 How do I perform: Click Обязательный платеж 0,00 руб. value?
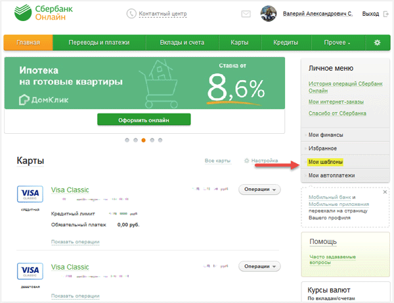pyautogui.click(x=129, y=225)
